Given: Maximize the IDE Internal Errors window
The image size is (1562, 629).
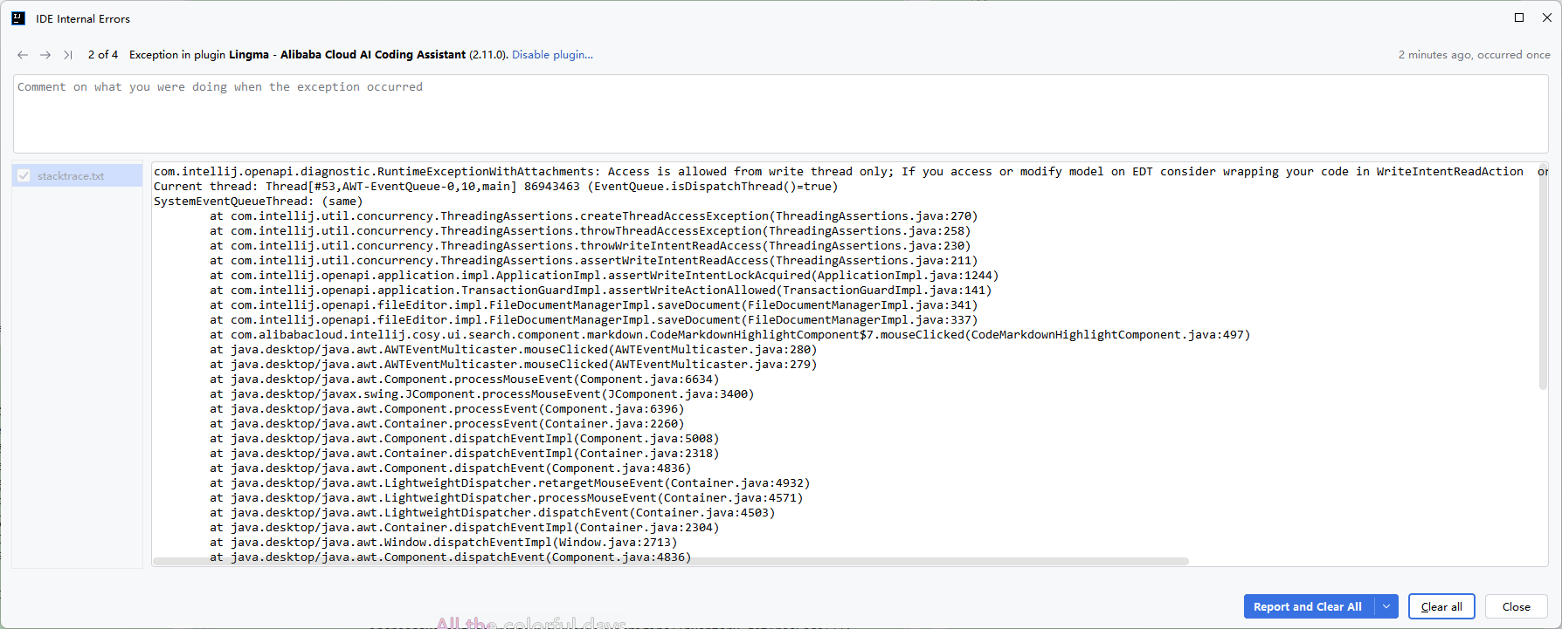Looking at the screenshot, I should coord(1519,17).
